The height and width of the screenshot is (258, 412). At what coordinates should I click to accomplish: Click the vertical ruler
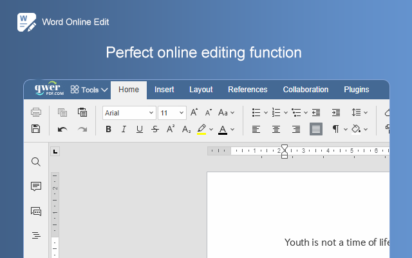click(x=55, y=215)
